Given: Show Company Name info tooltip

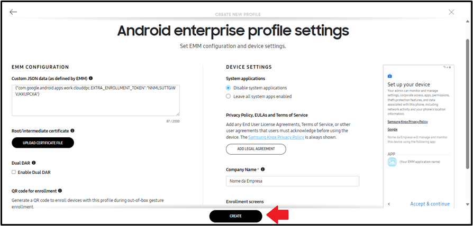Looking at the screenshot, I should coord(263,169).
